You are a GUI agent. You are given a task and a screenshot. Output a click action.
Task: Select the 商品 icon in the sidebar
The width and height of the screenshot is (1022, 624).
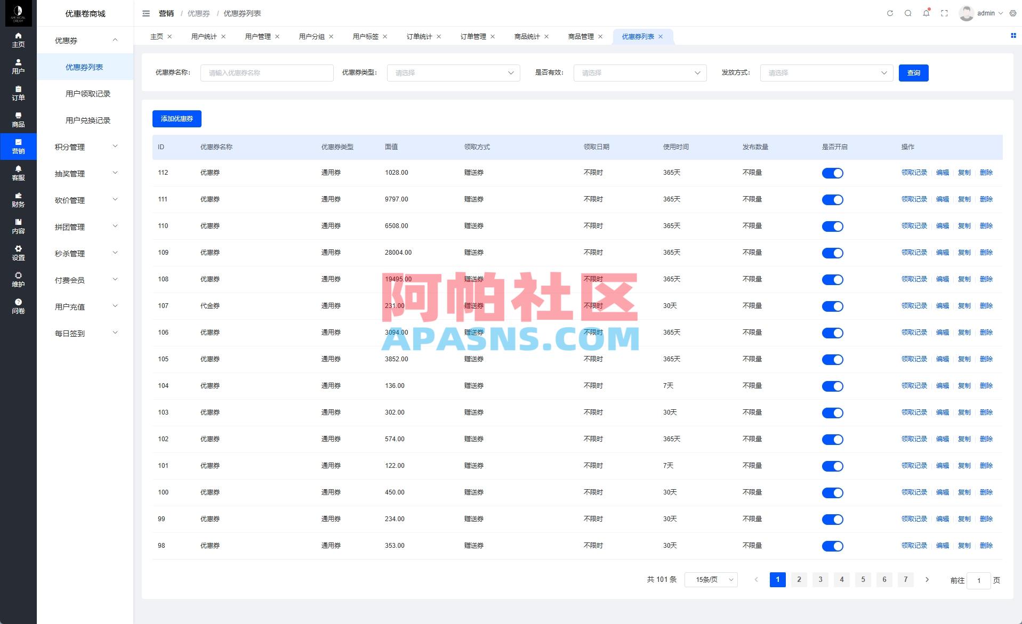tap(18, 120)
